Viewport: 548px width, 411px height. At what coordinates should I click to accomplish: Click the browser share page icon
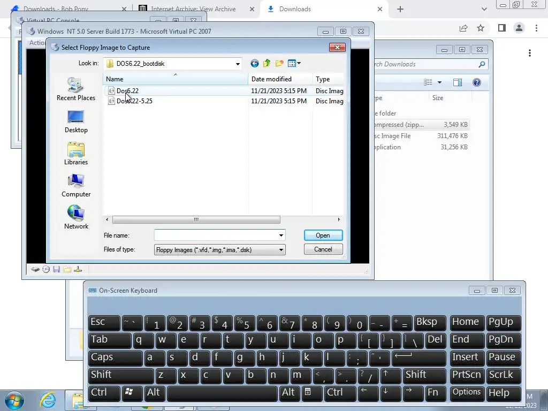pyautogui.click(x=463, y=28)
